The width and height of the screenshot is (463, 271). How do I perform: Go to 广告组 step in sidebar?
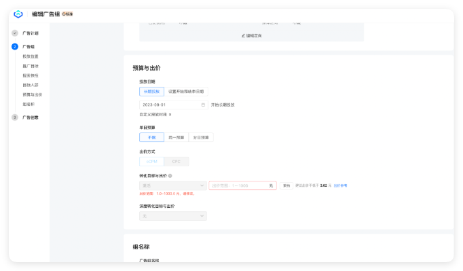click(x=29, y=47)
